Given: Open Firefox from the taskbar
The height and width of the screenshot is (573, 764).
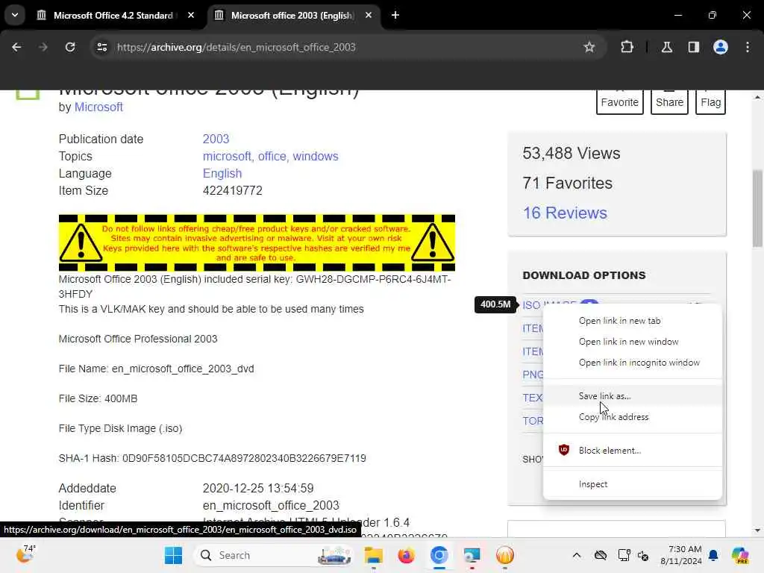Looking at the screenshot, I should click(x=407, y=555).
